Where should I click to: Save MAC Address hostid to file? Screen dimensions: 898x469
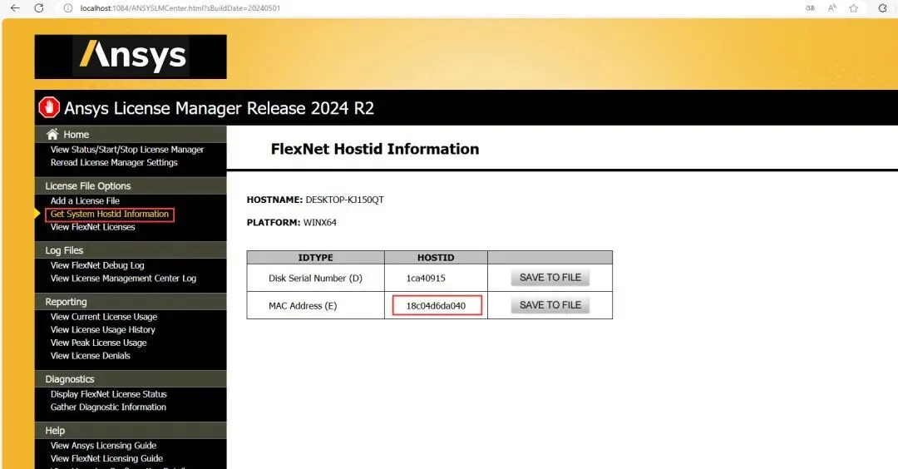click(x=550, y=305)
